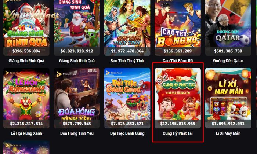Select the $7.524.853.621 jackpot label
The width and height of the screenshot is (257, 154).
tap(127, 124)
